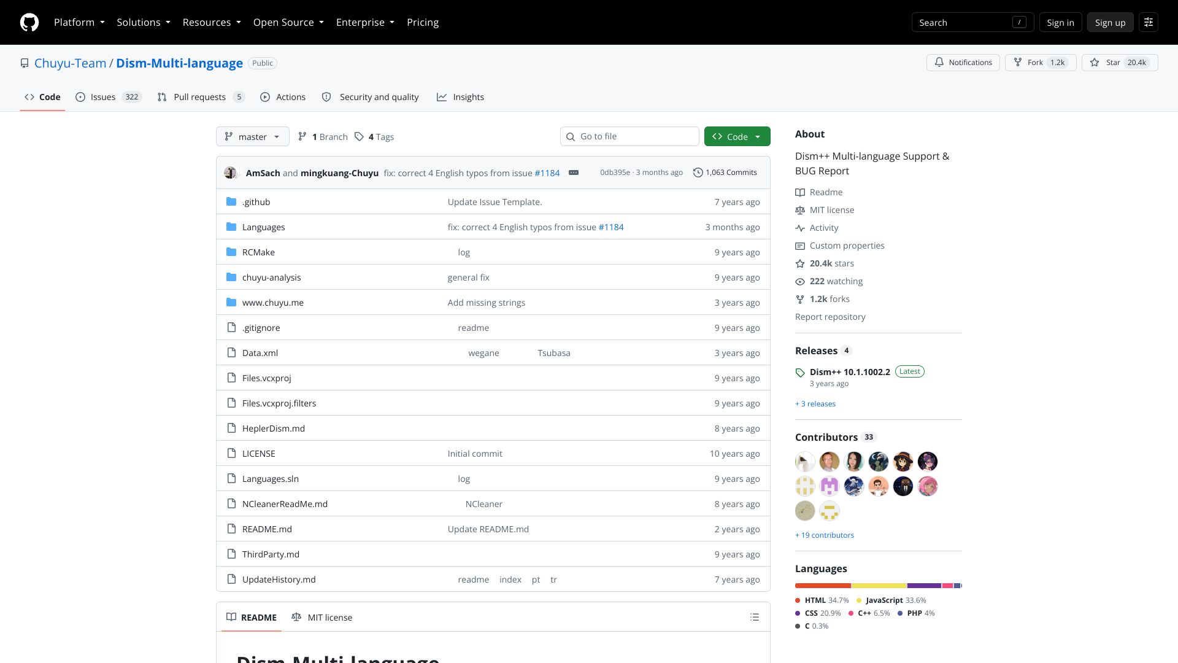Open the 1,063 Commits history link
Screen dimensions: 1178x663
725,173
